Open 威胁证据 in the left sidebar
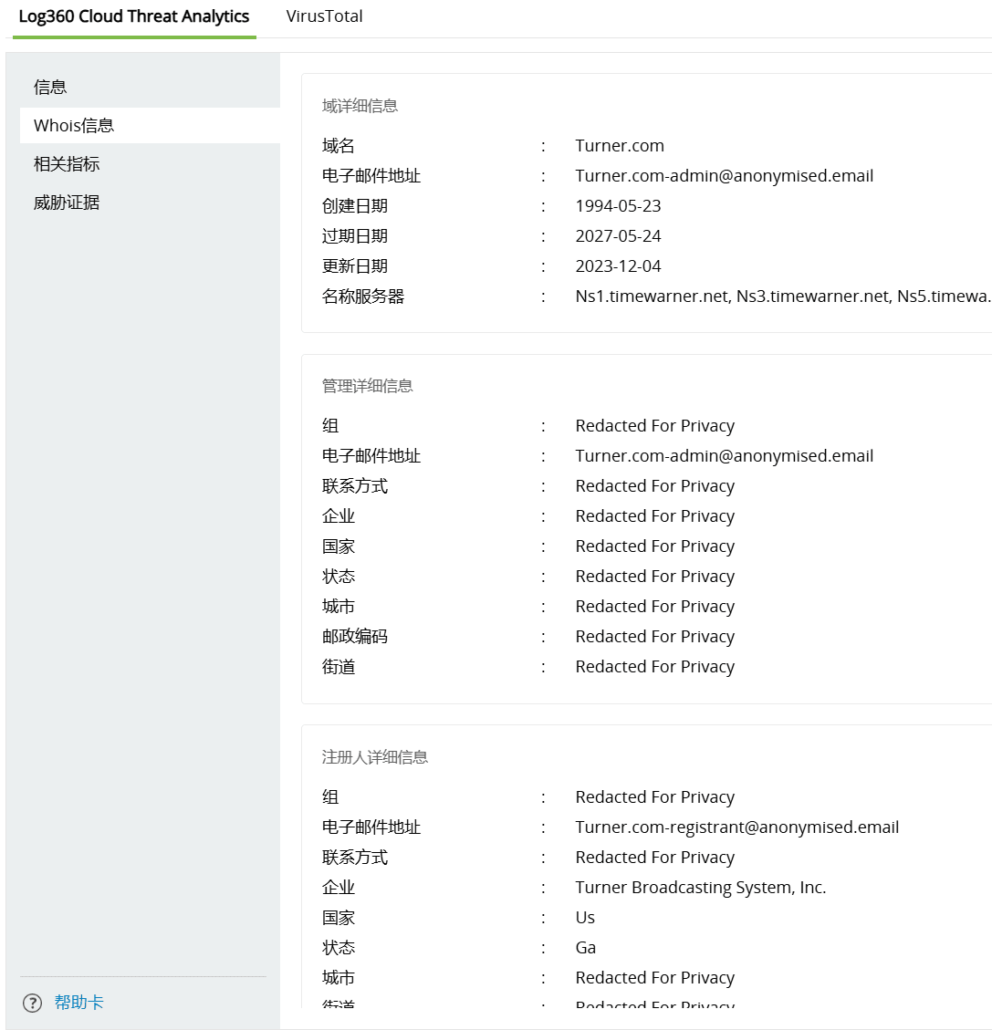Viewport: 992px width, 1030px height. (67, 203)
